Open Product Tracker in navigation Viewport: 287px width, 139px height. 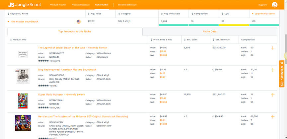click(x=58, y=5)
